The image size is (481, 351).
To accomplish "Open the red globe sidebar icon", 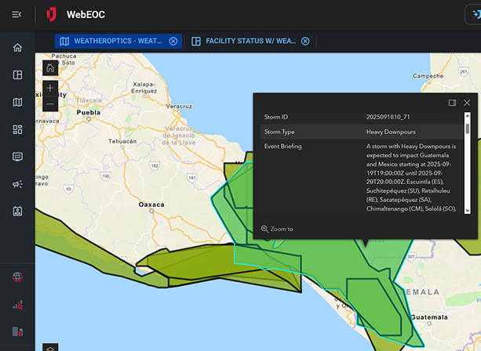I will (17, 277).
